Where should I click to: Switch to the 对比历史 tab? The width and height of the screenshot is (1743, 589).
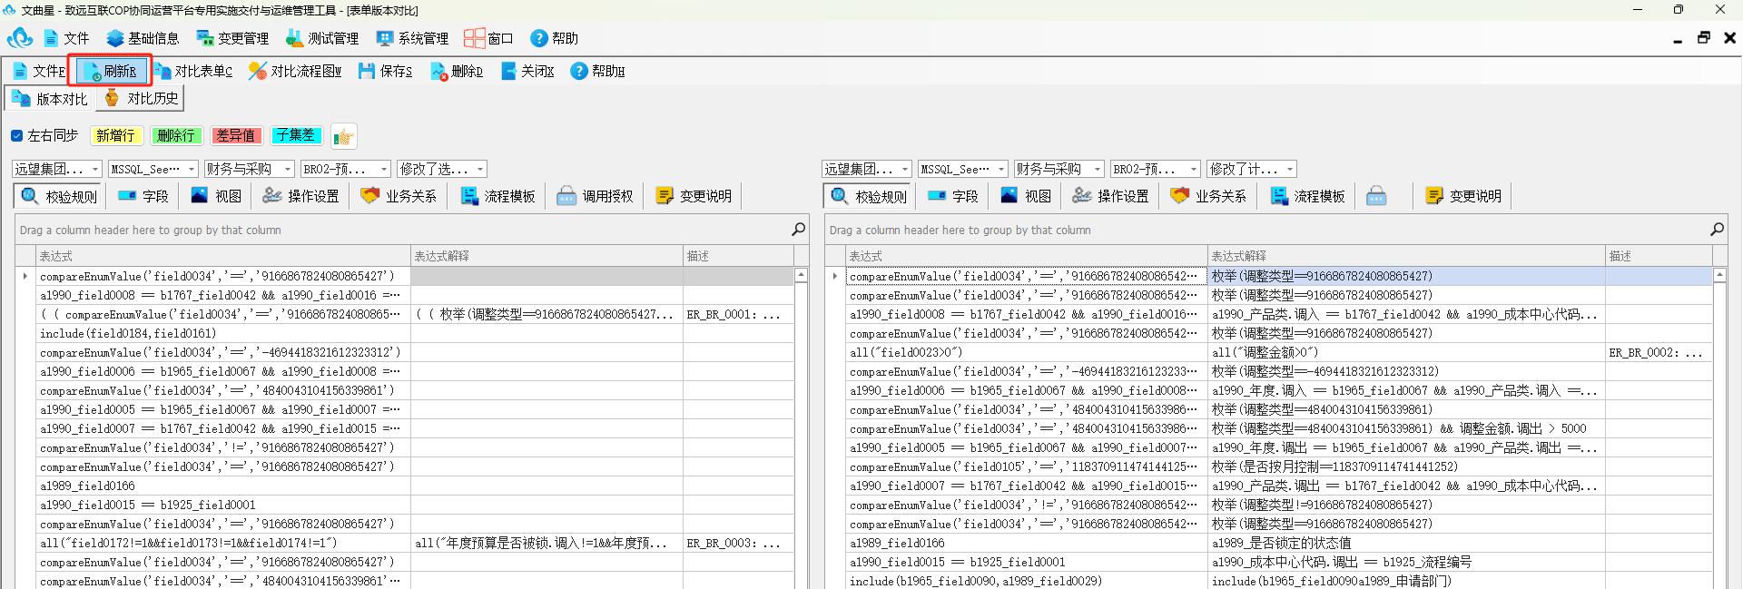coord(142,98)
